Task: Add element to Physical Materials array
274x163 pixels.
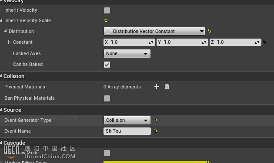Action: coord(156,87)
